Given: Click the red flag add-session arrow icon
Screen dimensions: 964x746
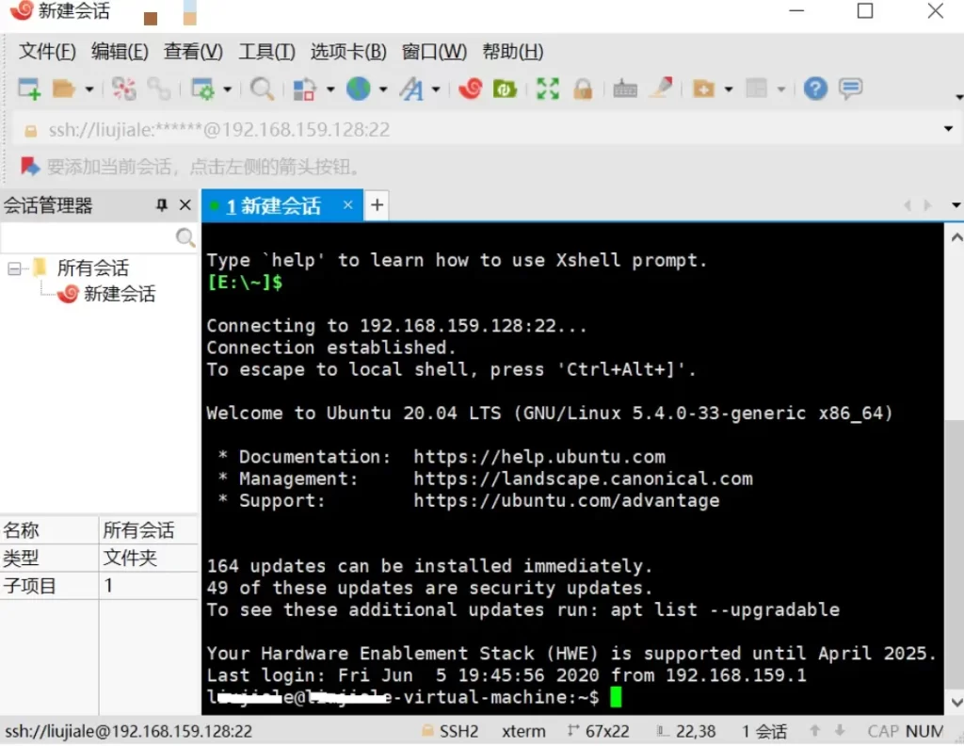Looking at the screenshot, I should point(29,167).
